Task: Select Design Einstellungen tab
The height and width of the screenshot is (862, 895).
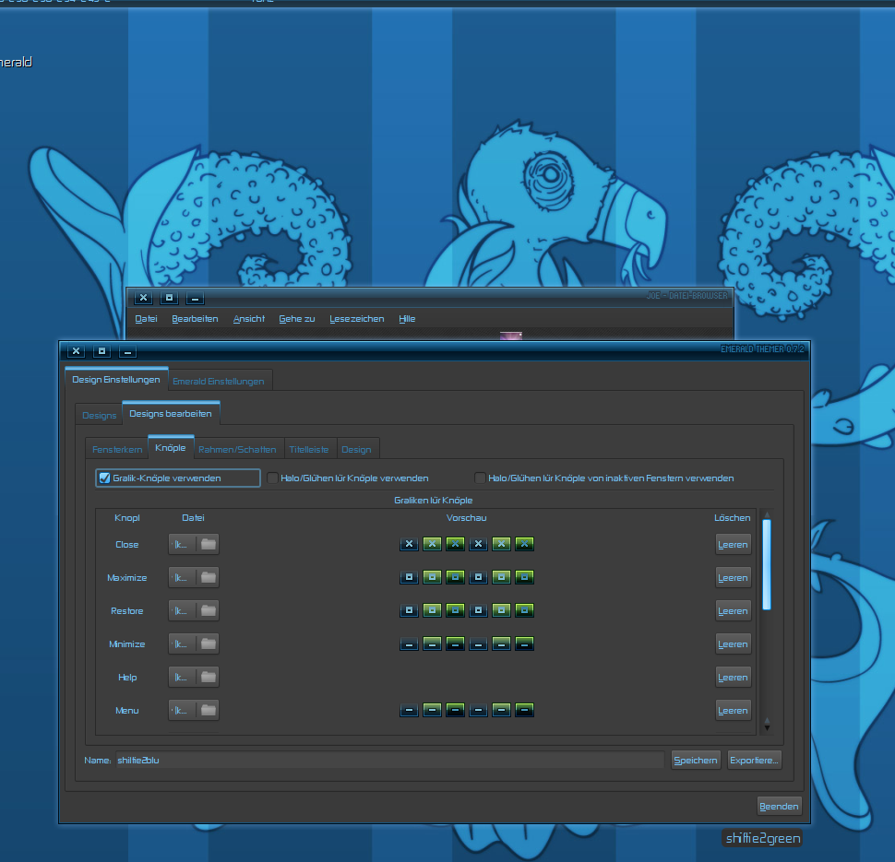Action: (116, 379)
